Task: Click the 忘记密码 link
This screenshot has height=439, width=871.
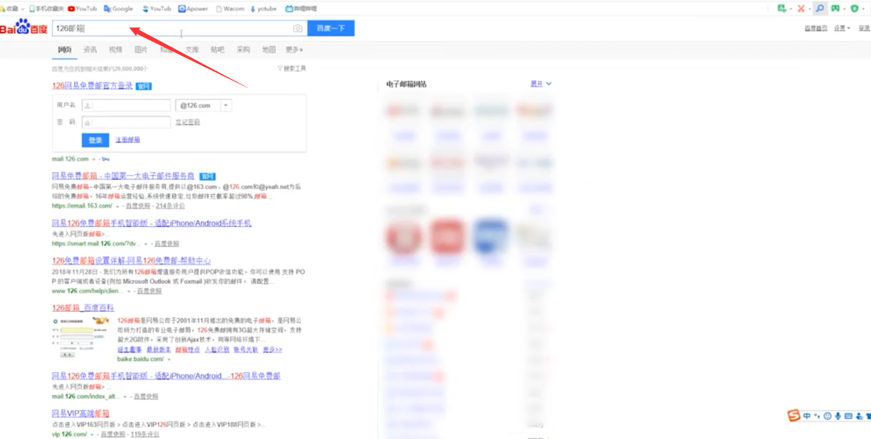Action: (x=188, y=122)
